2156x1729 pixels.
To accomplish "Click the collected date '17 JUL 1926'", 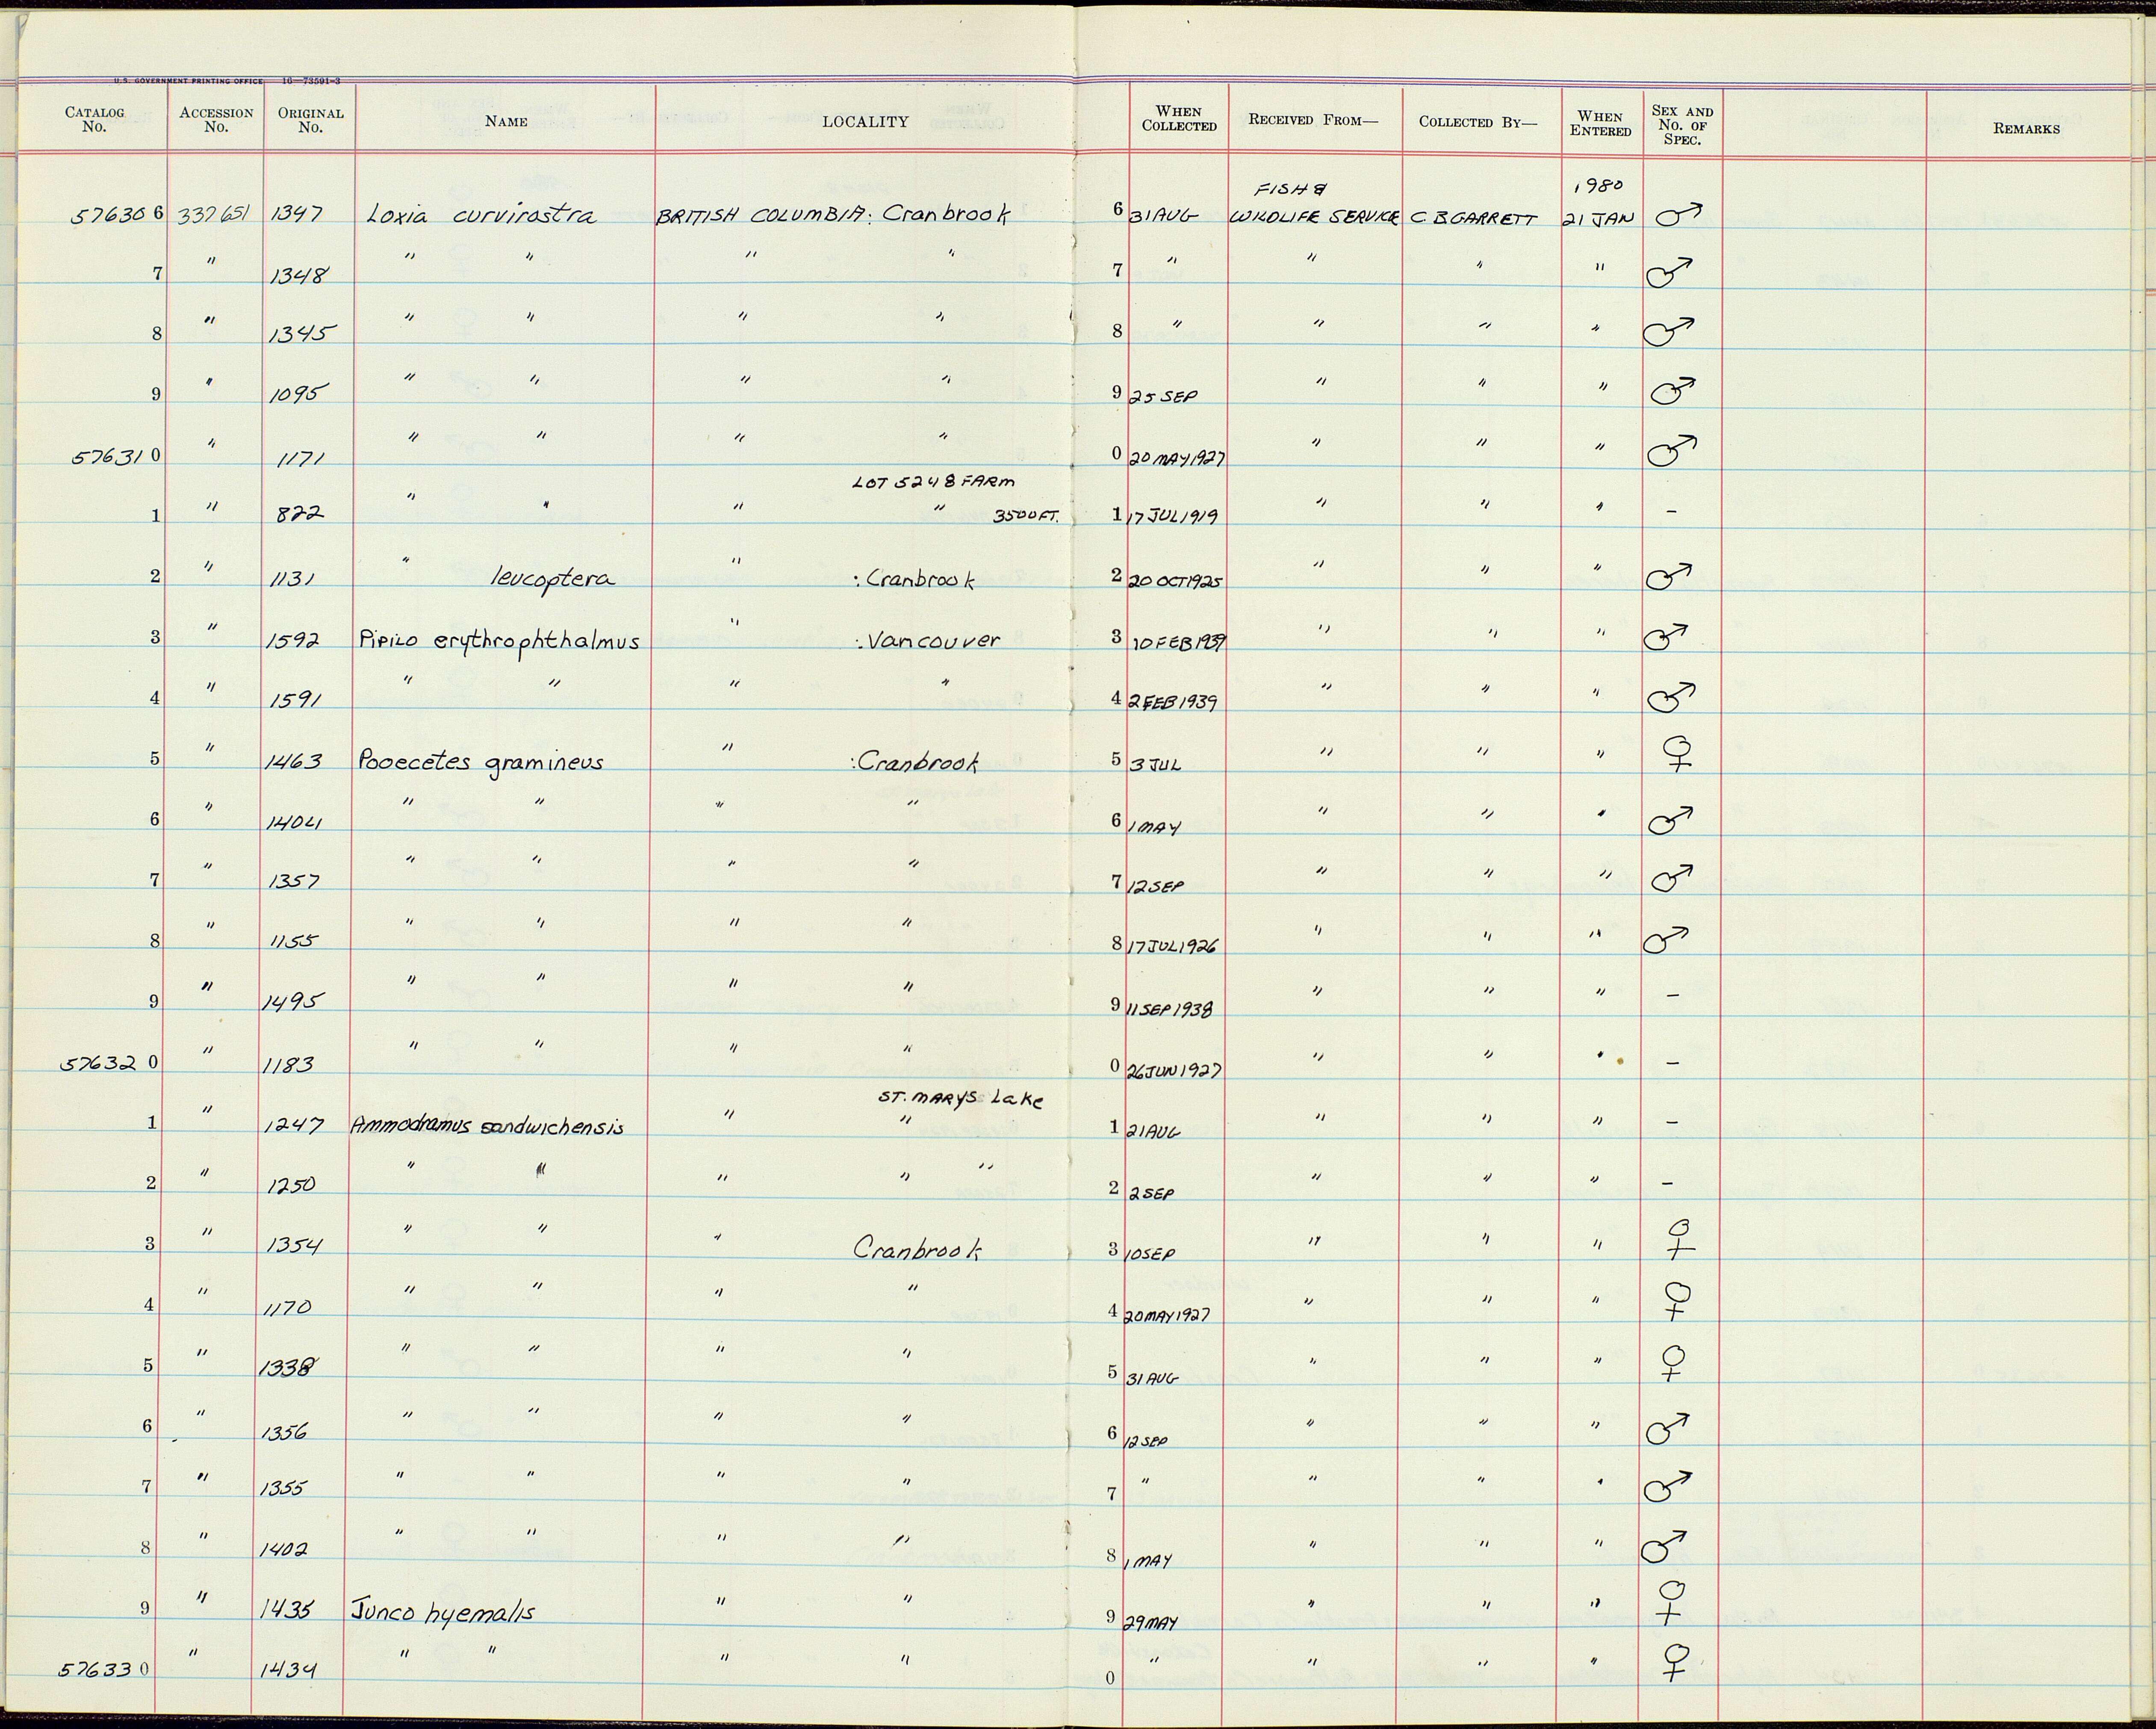I will click(1174, 946).
